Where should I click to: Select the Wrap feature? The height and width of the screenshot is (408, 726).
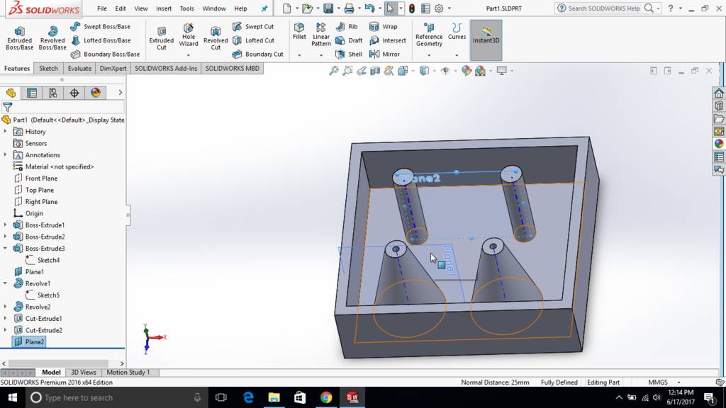[x=384, y=27]
